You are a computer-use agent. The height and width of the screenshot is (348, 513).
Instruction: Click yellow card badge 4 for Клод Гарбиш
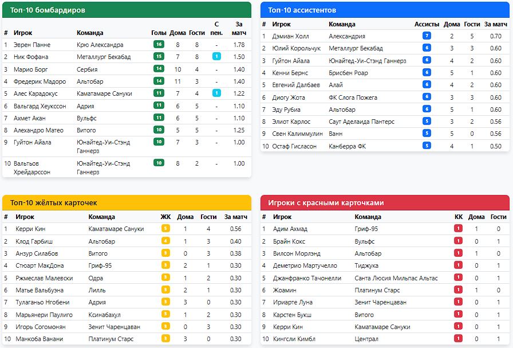tap(165, 241)
